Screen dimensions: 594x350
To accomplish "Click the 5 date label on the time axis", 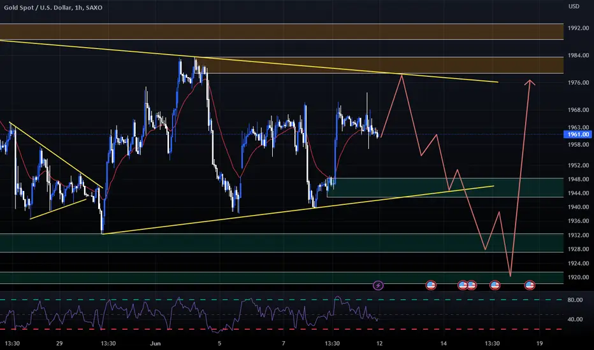I will pyautogui.click(x=219, y=344).
